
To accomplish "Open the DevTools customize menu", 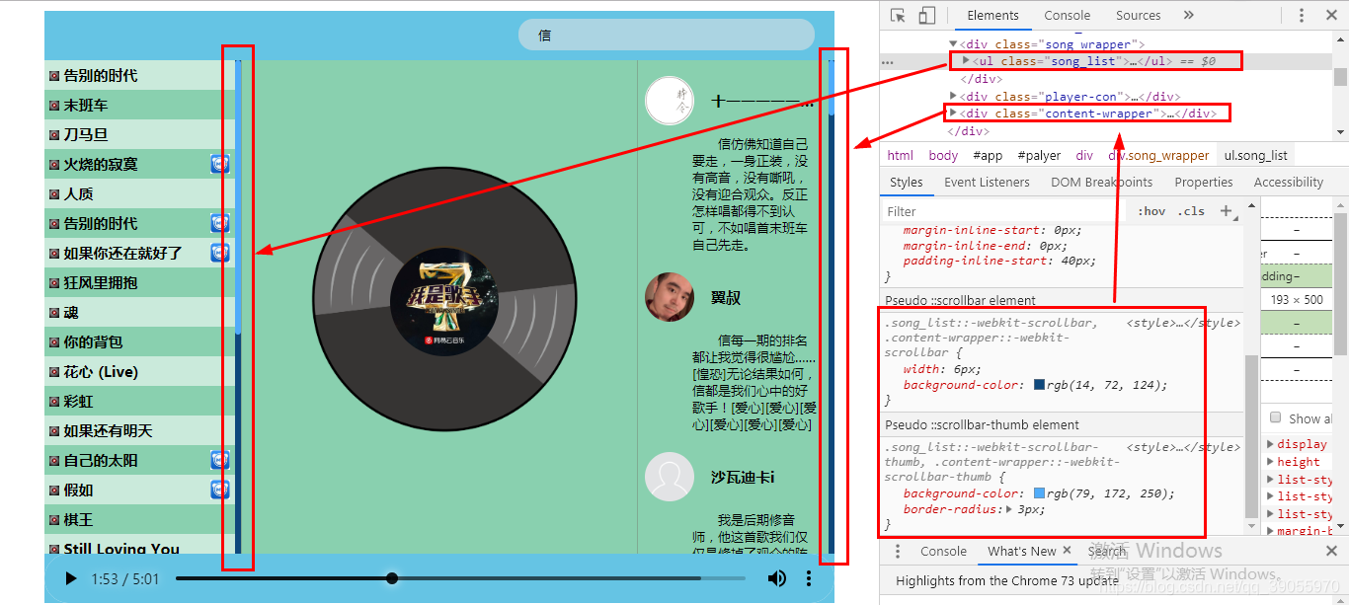I will click(1301, 15).
